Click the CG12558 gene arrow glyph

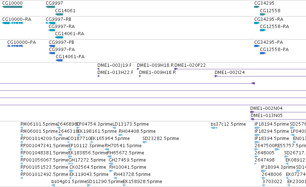(263, 14)
